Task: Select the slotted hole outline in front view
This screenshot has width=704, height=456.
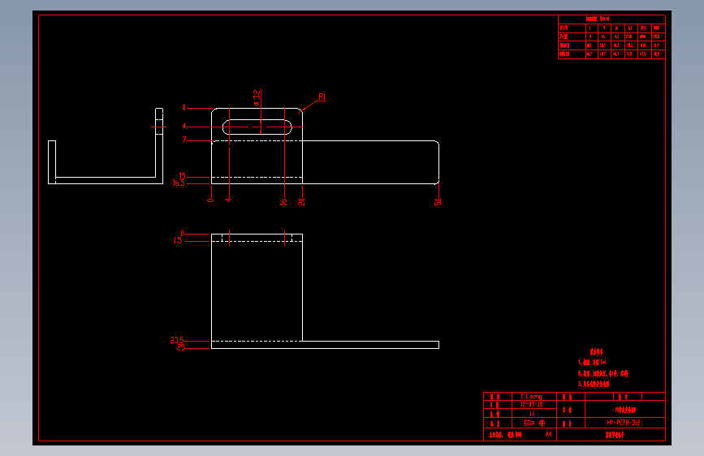Action: click(x=257, y=127)
